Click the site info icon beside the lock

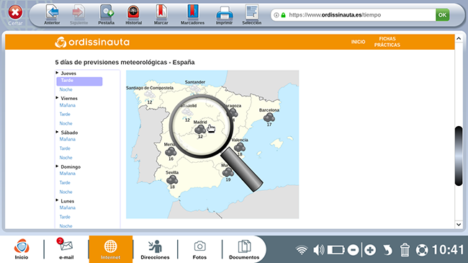coord(276,15)
